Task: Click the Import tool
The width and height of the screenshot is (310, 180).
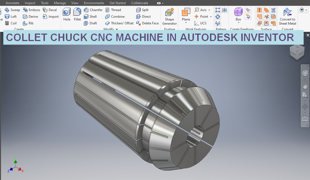Action: 51,17
